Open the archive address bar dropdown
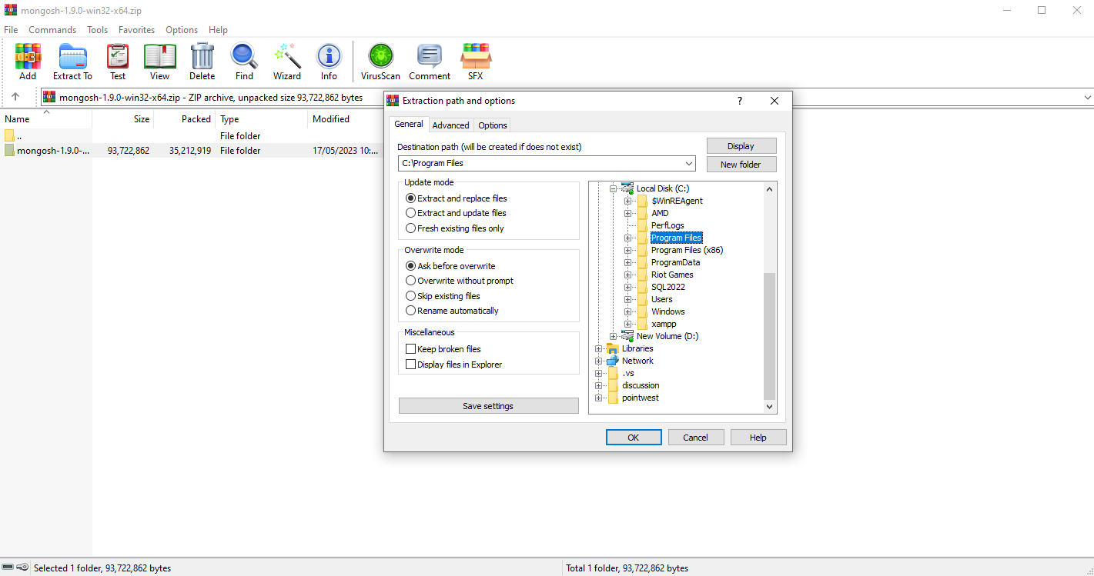The width and height of the screenshot is (1094, 576). pyautogui.click(x=1087, y=98)
